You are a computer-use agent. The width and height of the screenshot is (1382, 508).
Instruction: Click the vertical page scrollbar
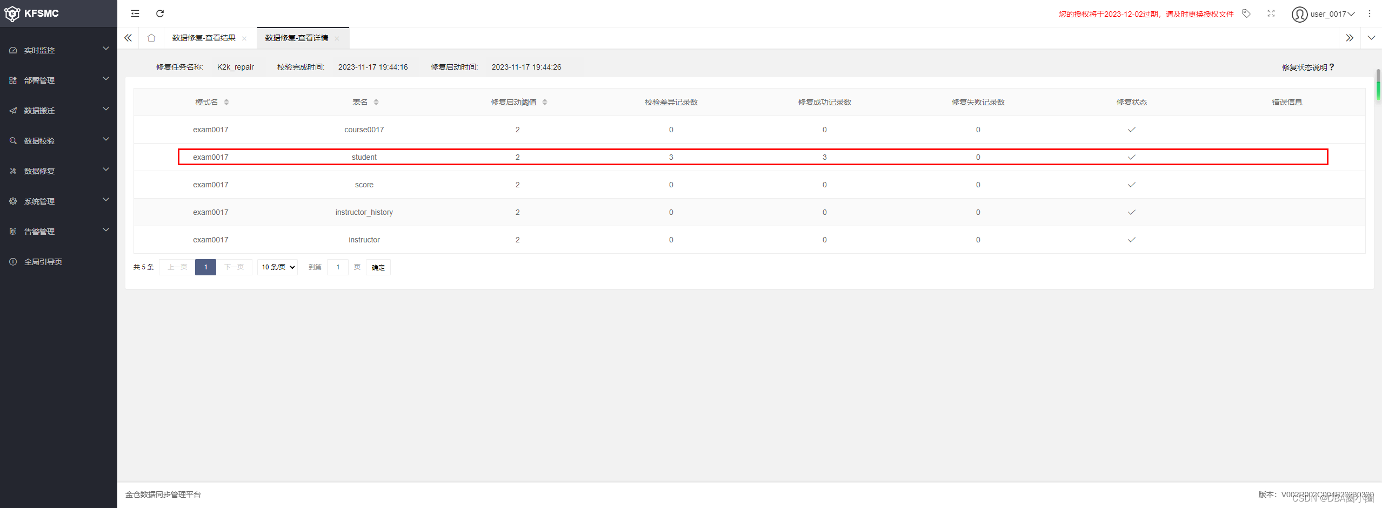pyautogui.click(x=1378, y=85)
